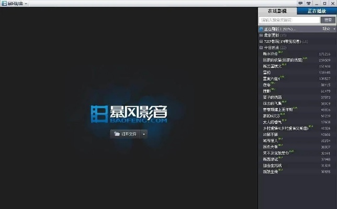The width and height of the screenshot is (337, 209).
Task: Click the 暴风影音 logo icon in title bar
Action: tap(4, 4)
